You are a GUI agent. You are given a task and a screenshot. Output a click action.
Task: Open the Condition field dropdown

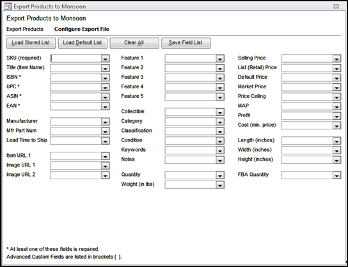[x=220, y=141]
